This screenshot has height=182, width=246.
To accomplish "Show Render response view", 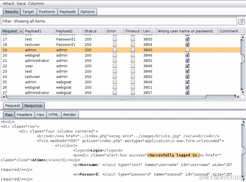I will coord(70,114).
